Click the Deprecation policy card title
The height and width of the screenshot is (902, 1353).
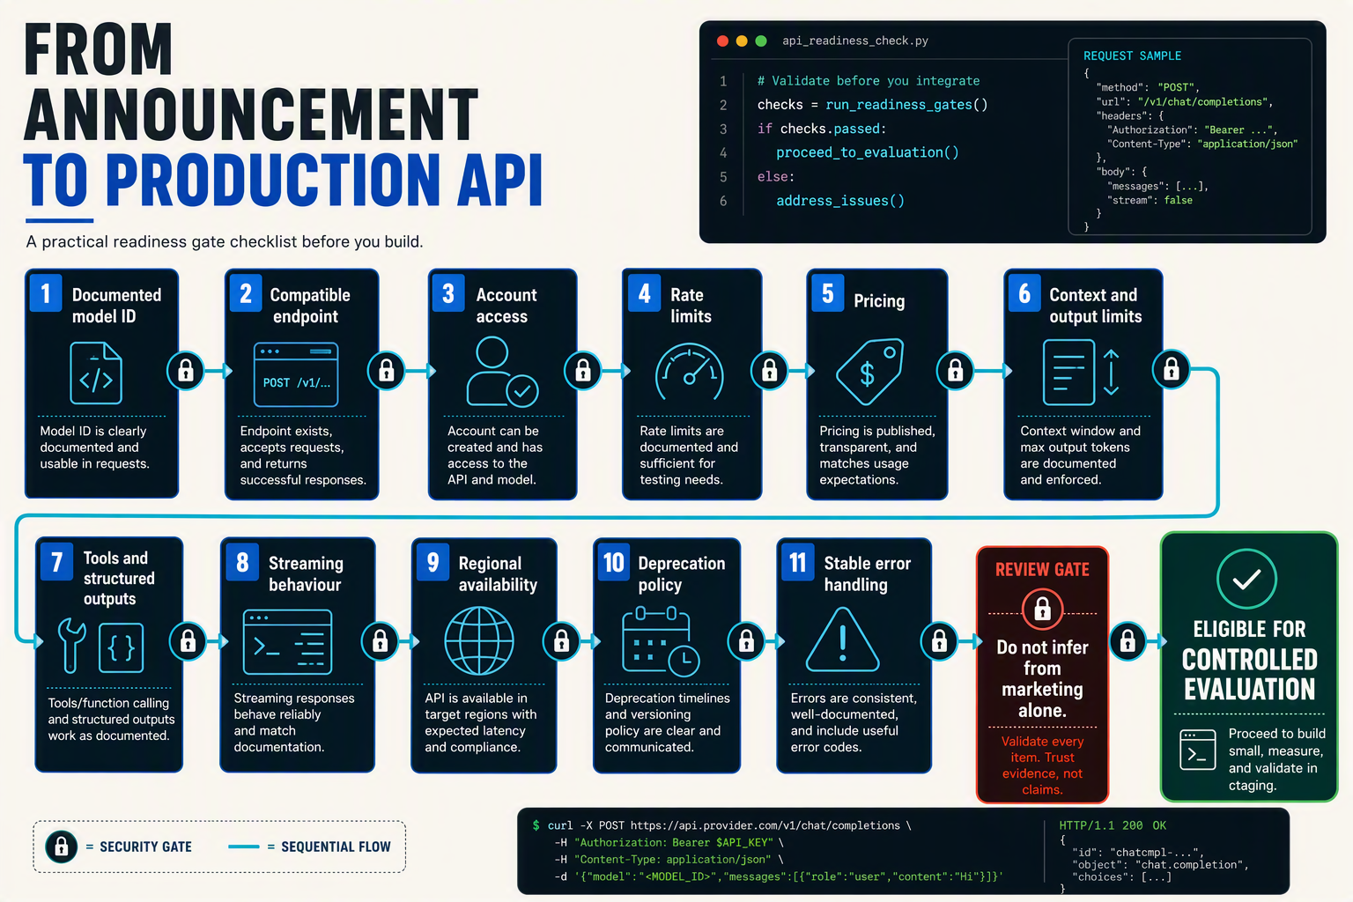(682, 573)
